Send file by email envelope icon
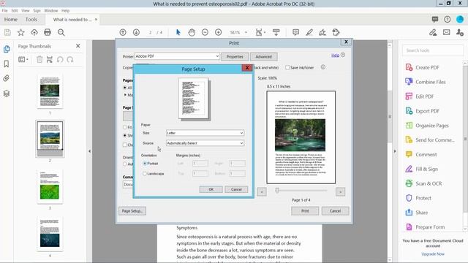The height and width of the screenshot is (263, 468). tap(446, 32)
